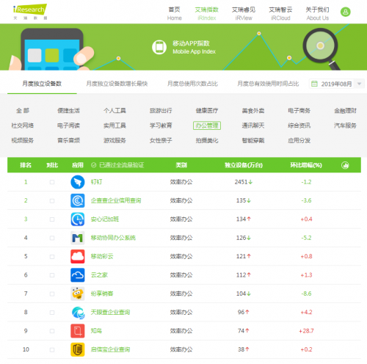Click the user account avatar icon

346,12
